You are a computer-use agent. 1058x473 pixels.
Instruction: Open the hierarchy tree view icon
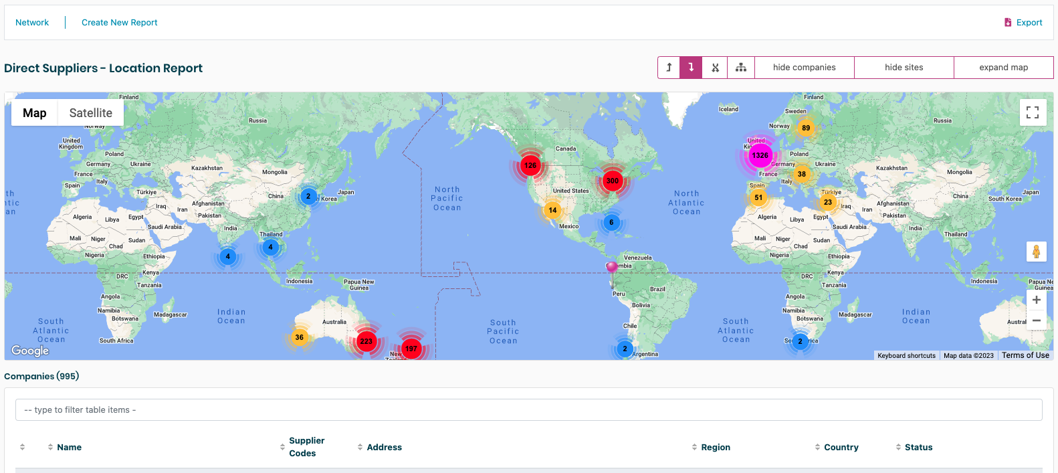tap(741, 68)
